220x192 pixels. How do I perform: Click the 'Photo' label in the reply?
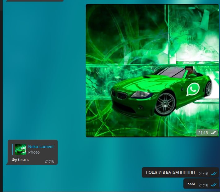34,152
